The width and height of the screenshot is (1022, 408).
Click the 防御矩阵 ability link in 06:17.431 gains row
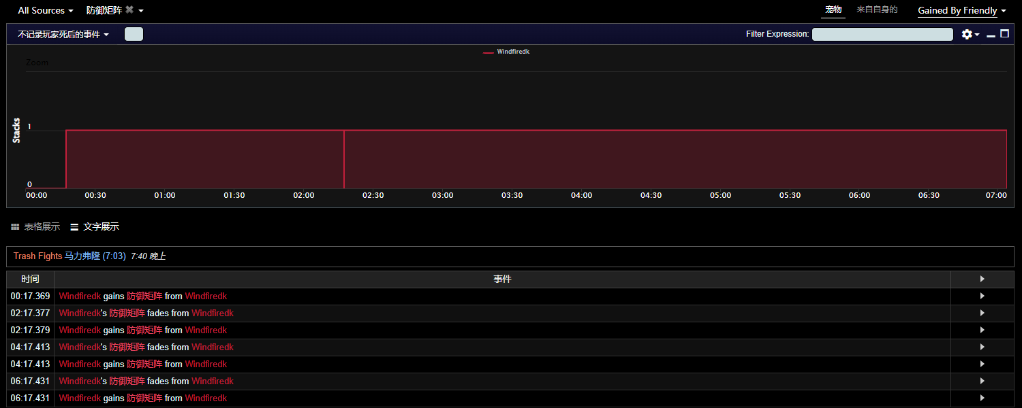pyautogui.click(x=144, y=398)
